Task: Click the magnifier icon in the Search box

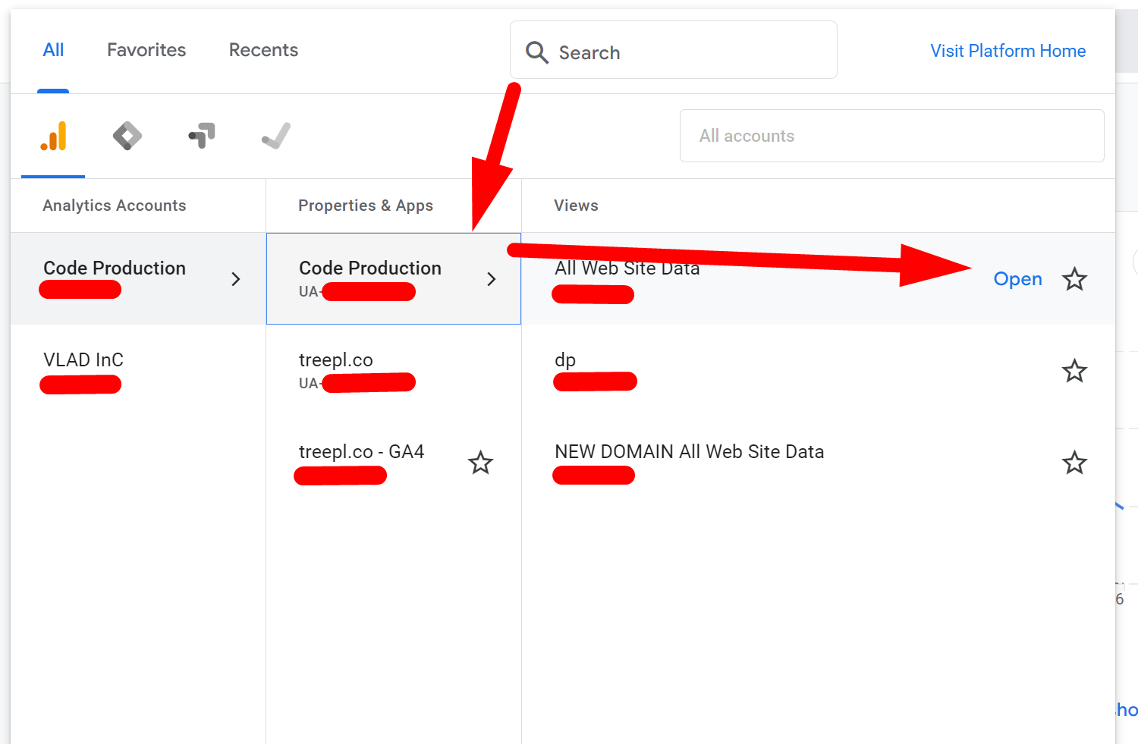Action: coord(537,52)
